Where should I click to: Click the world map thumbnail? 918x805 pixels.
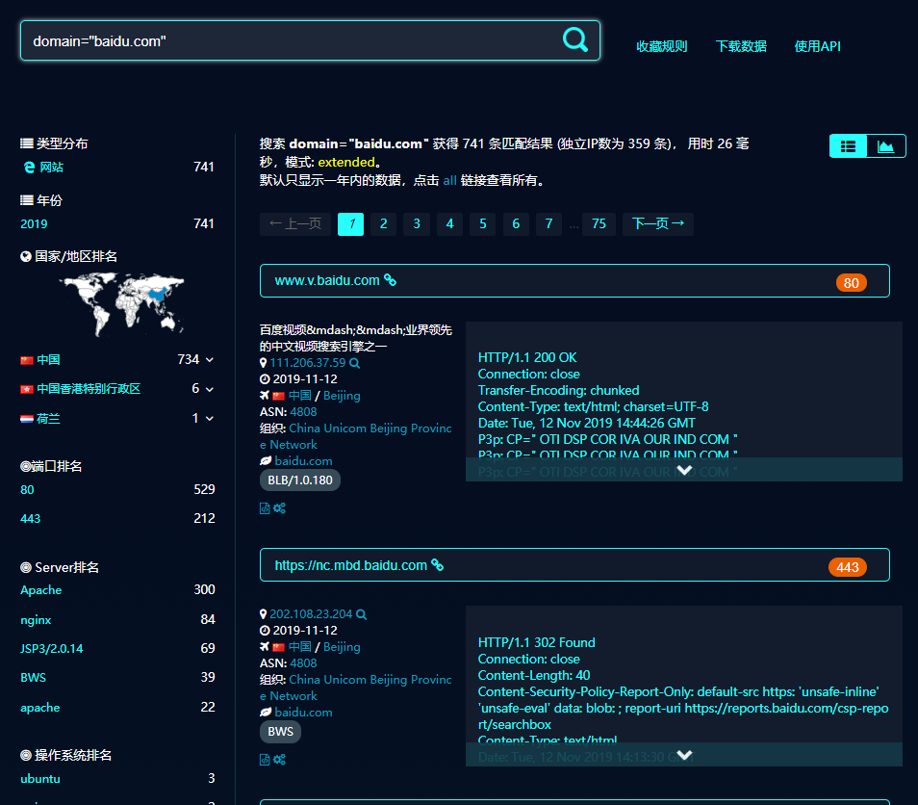pos(122,304)
